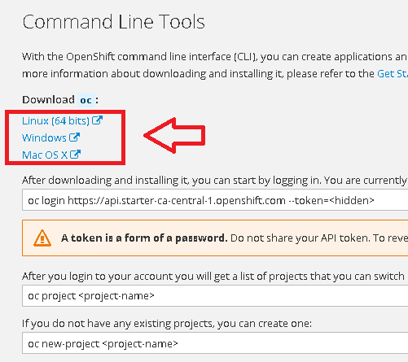Click the red arrow pointing at downloads
Viewport: 408px width, 362px height.
[x=174, y=136]
